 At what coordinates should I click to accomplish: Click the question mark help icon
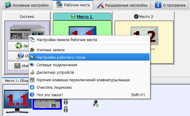pos(32,95)
